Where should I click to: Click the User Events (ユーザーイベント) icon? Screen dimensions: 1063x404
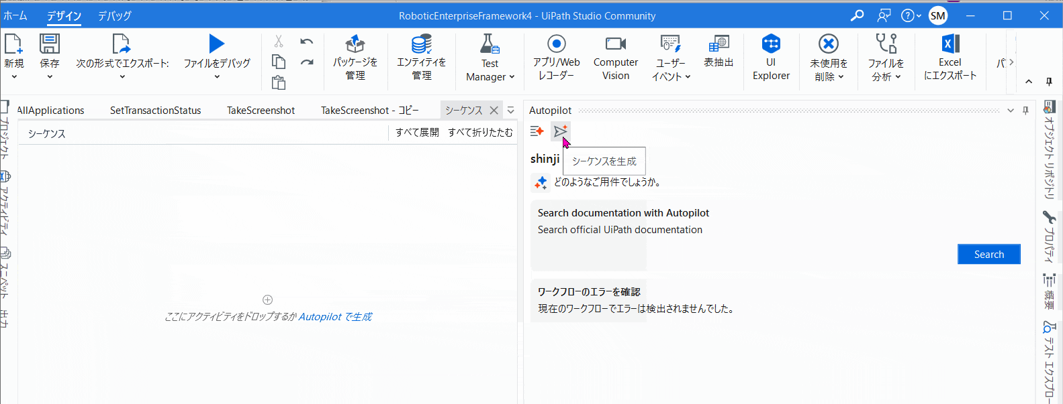(671, 44)
